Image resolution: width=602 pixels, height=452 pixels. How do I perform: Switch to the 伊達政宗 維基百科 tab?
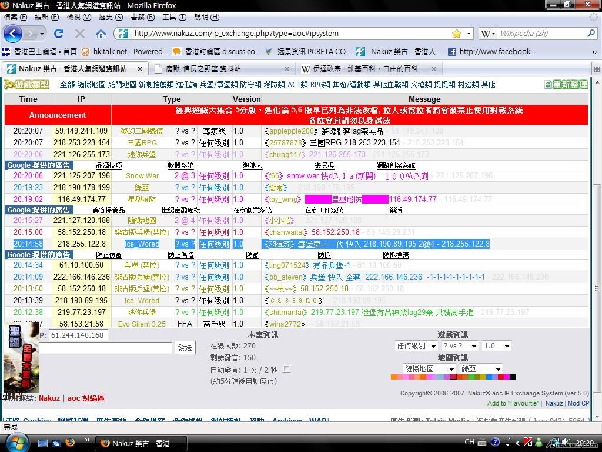click(x=369, y=69)
